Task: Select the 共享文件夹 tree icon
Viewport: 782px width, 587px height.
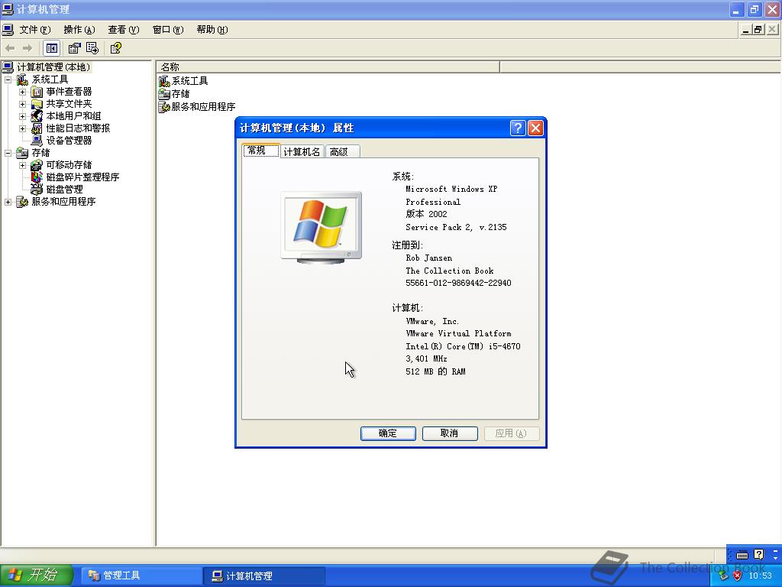Action: click(37, 104)
